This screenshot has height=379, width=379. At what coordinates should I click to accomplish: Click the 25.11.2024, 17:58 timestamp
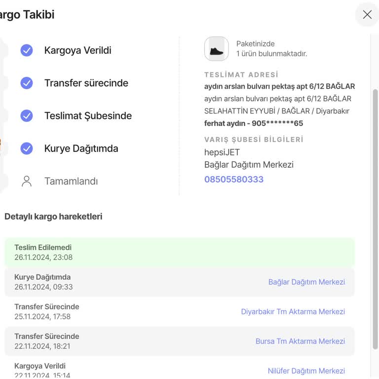(42, 316)
